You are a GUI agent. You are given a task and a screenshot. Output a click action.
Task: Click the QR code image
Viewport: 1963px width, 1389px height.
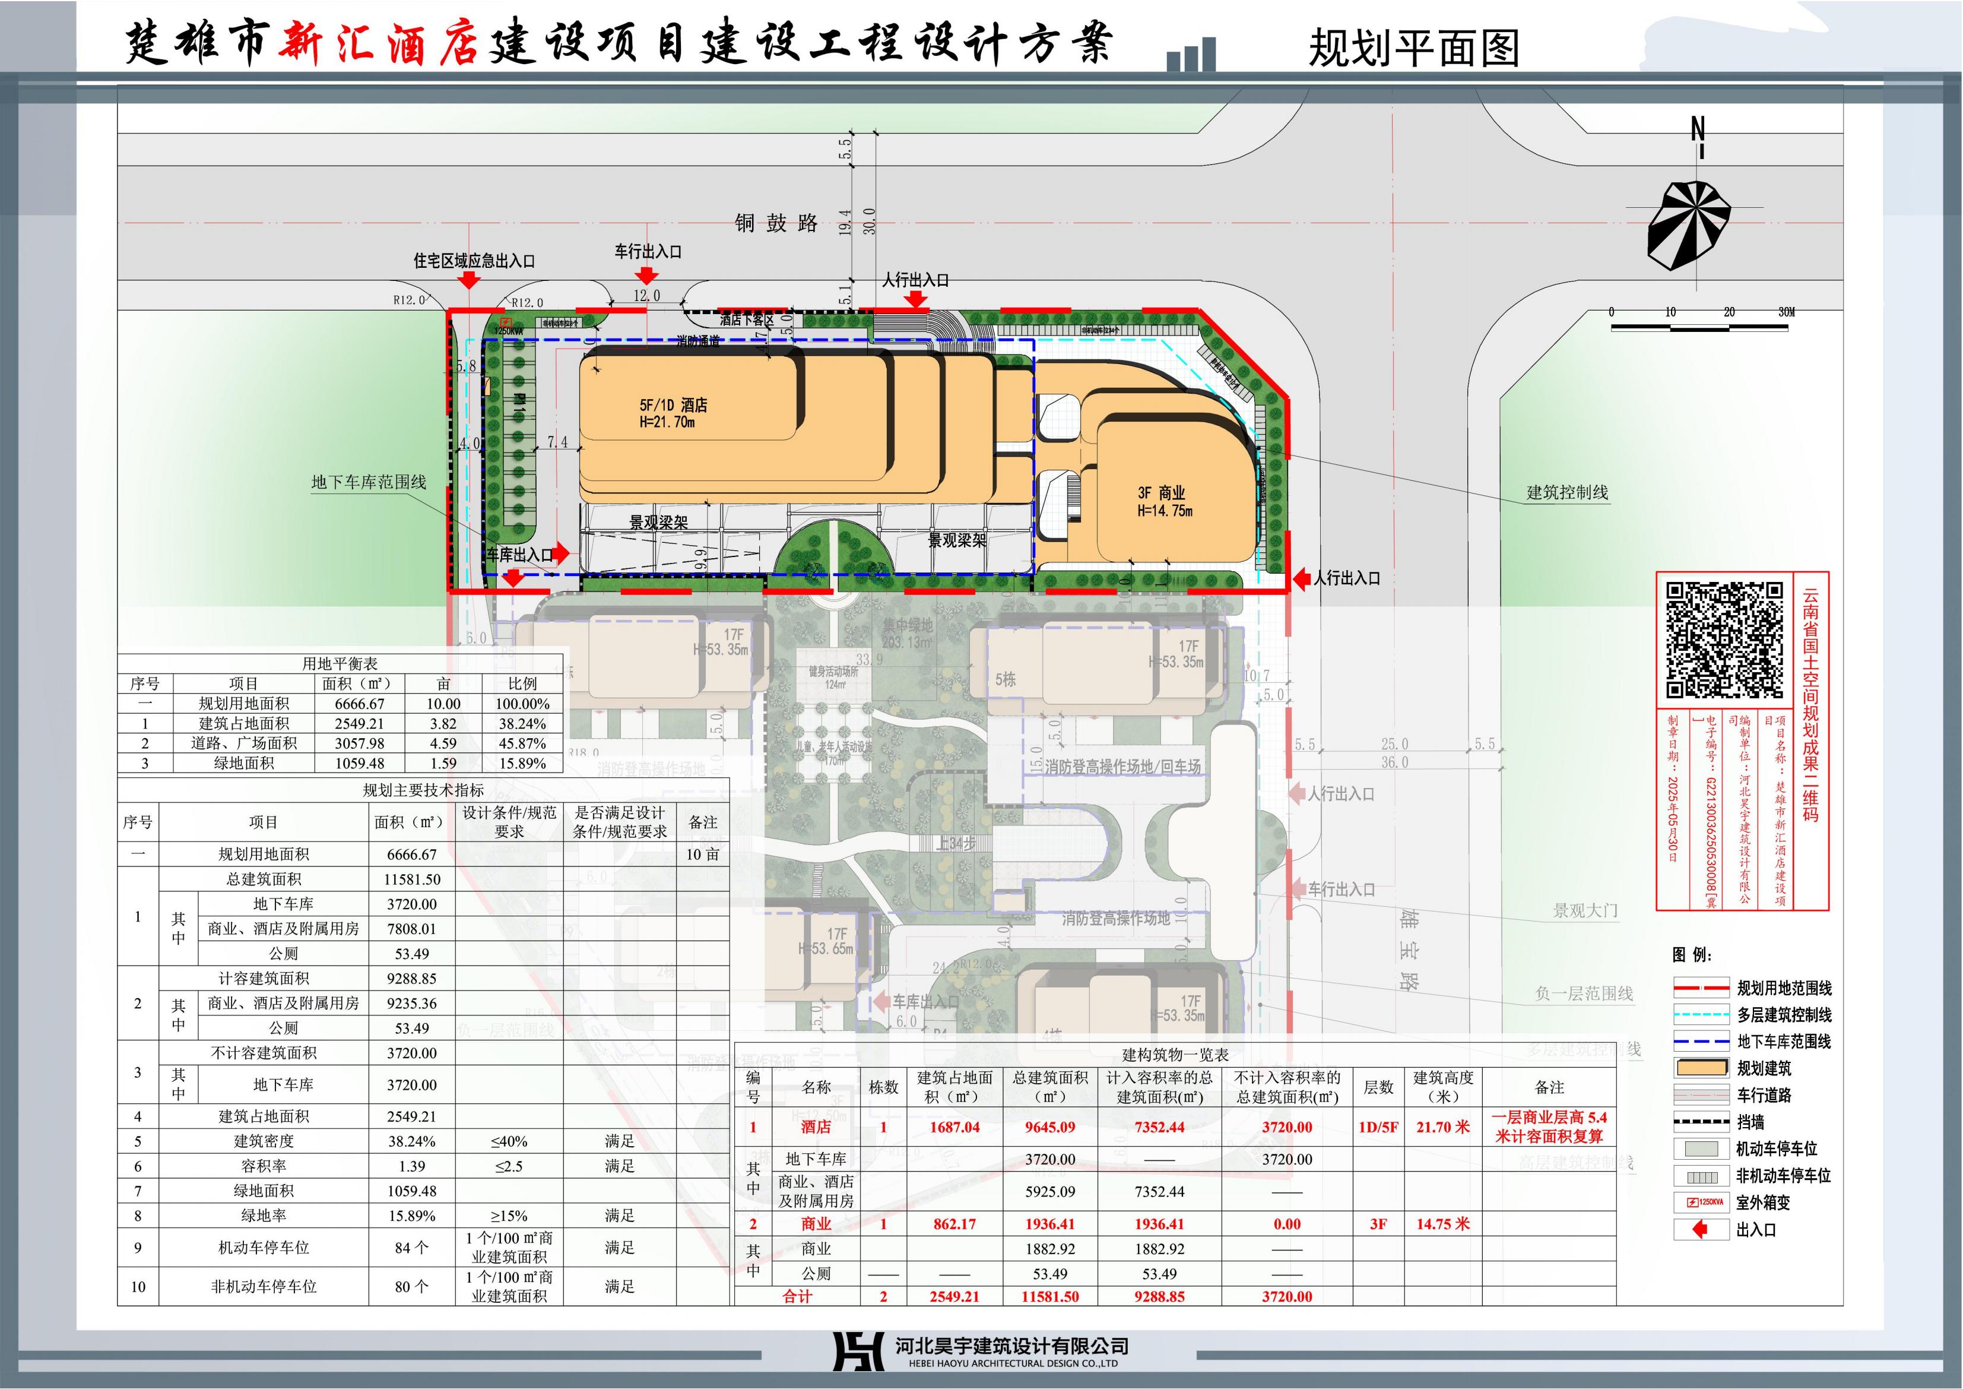click(x=1726, y=641)
